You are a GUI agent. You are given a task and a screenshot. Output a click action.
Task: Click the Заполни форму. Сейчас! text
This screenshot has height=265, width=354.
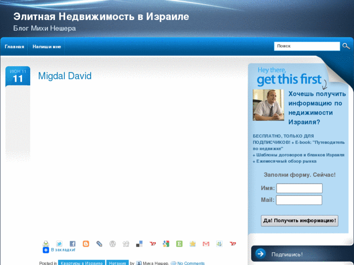(299, 175)
